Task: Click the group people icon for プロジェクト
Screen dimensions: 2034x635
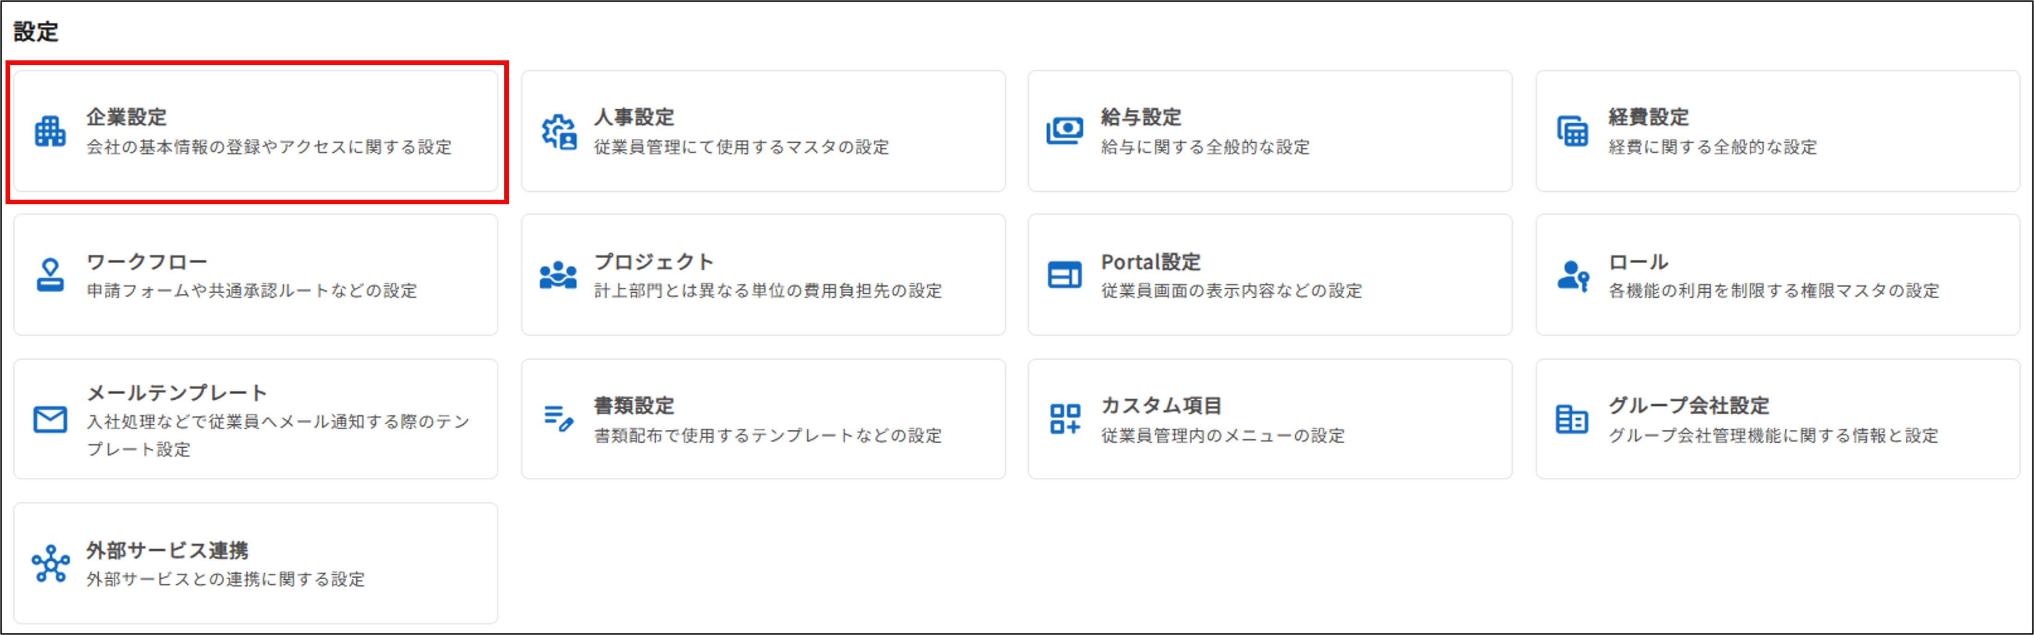Action: point(558,275)
